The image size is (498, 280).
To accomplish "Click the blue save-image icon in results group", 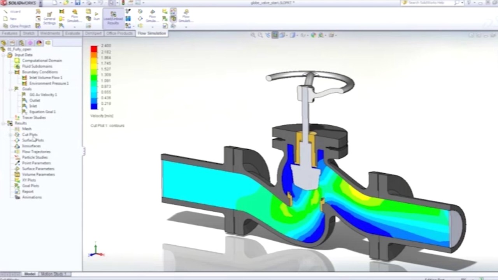I will (128, 19).
